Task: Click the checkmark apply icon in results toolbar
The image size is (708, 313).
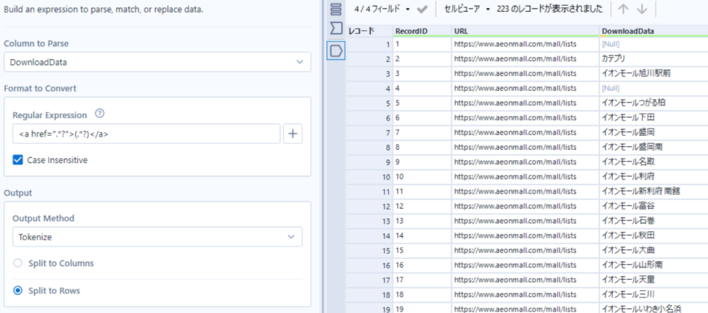Action: point(422,9)
